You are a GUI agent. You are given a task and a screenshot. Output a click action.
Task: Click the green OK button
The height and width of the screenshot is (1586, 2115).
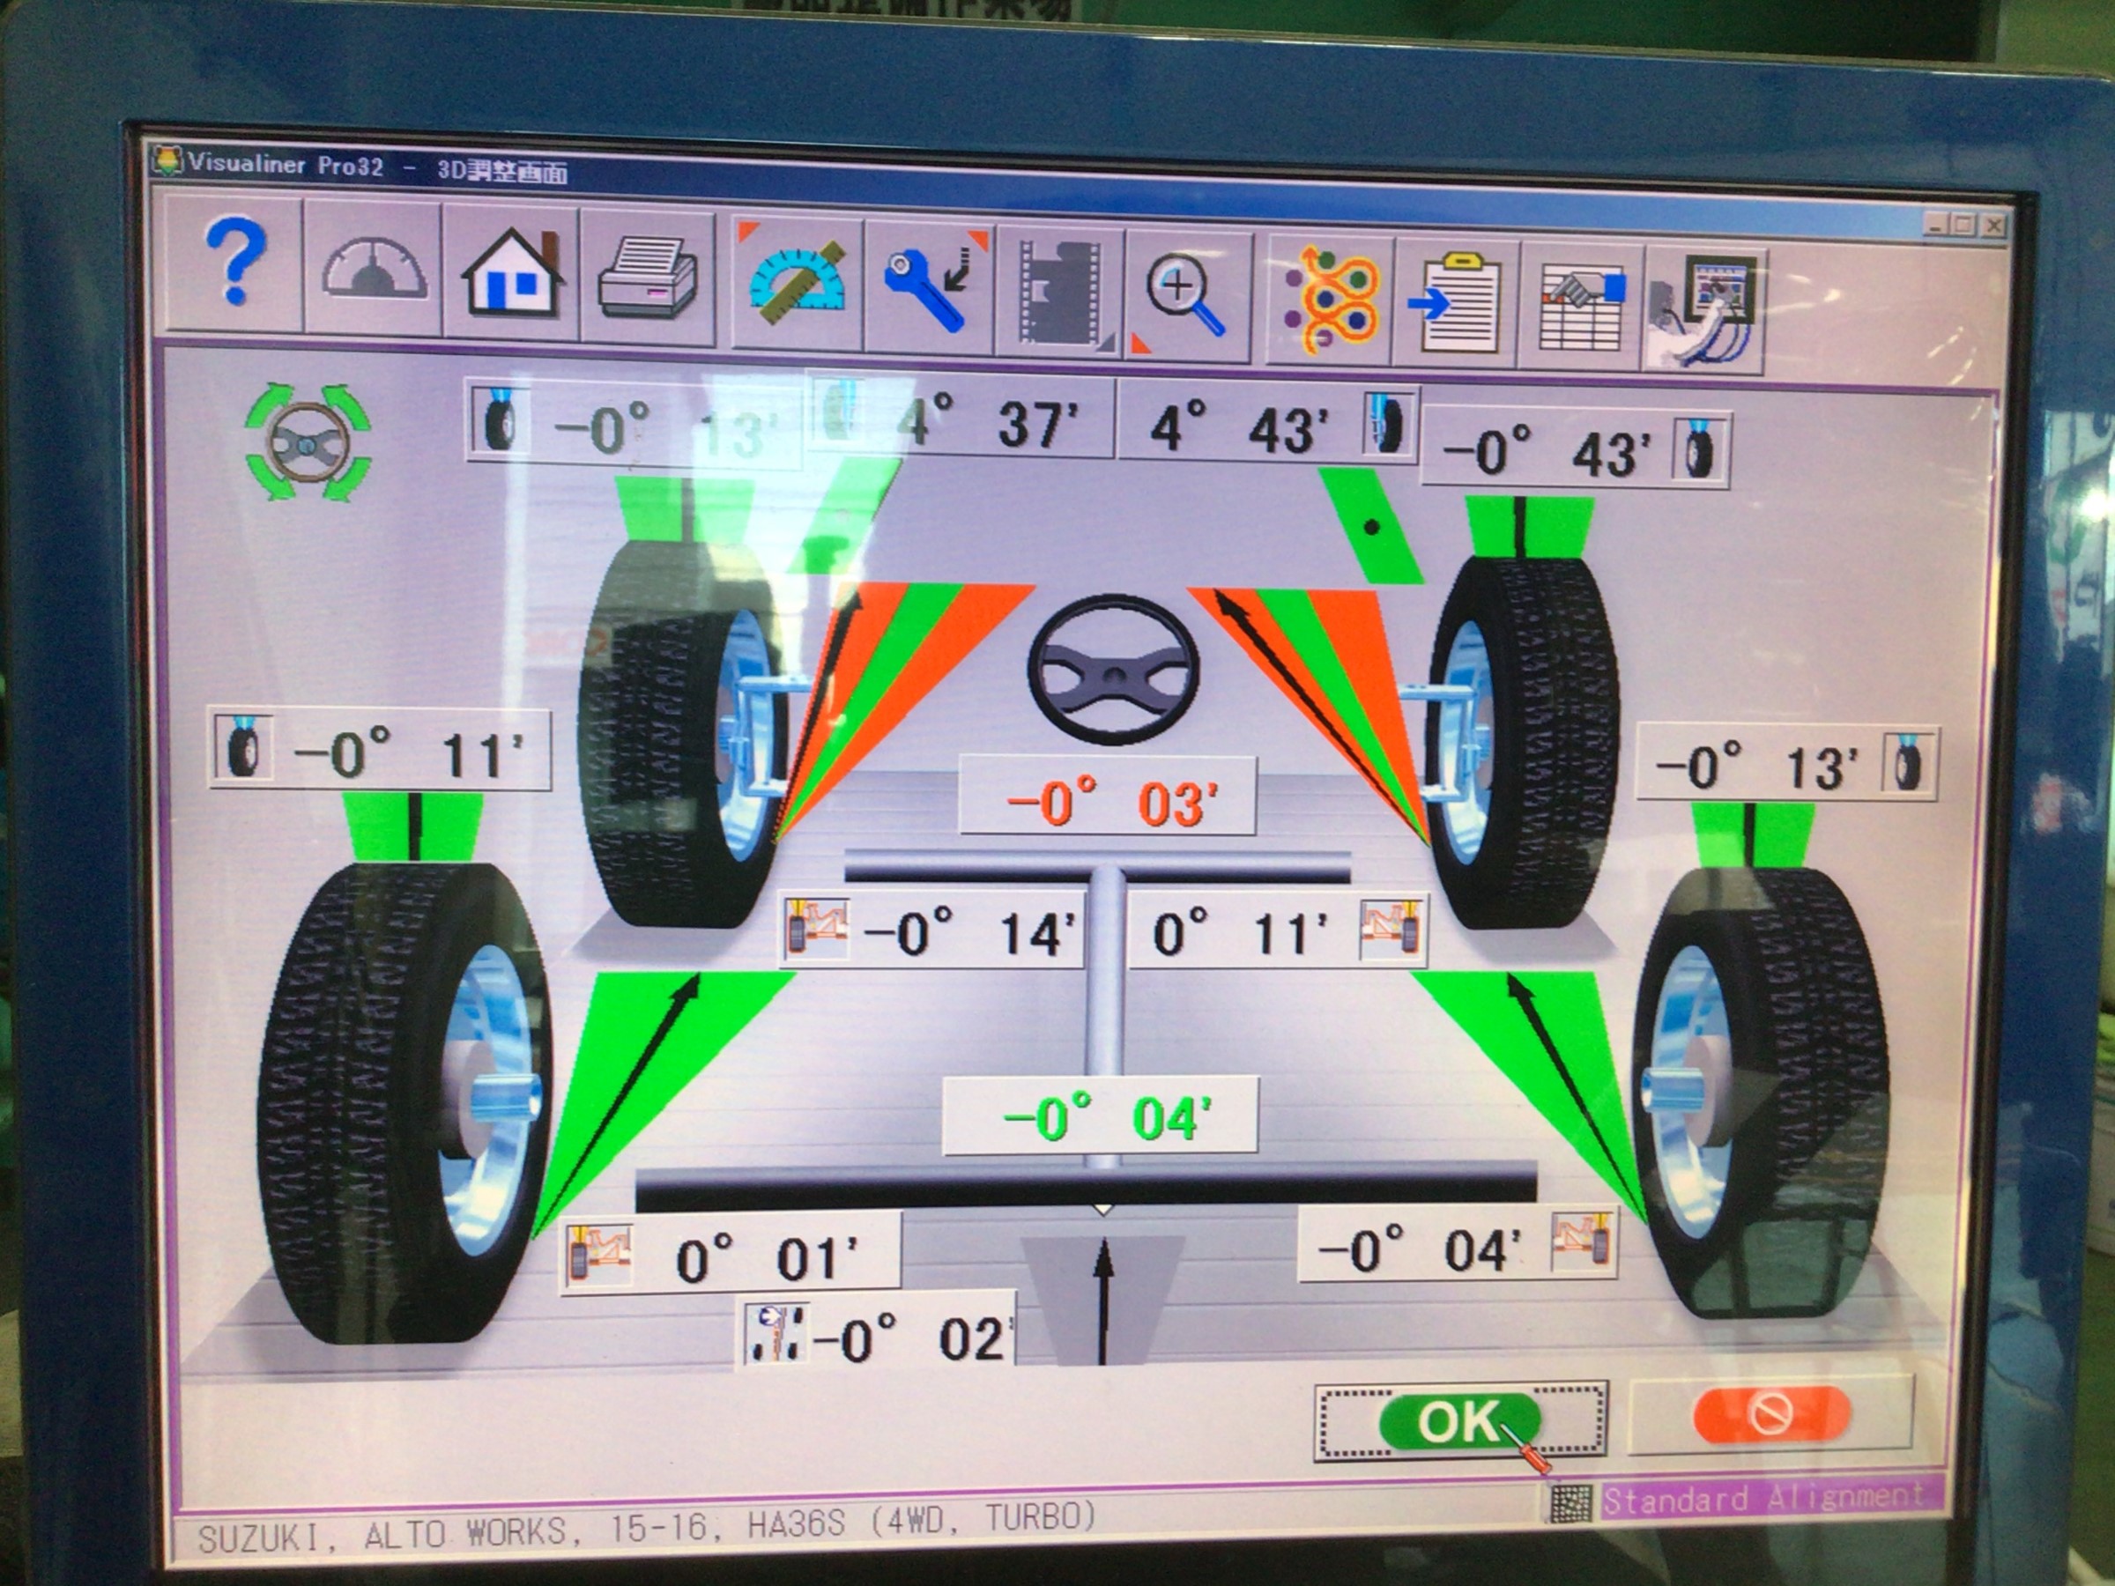pyautogui.click(x=1459, y=1420)
